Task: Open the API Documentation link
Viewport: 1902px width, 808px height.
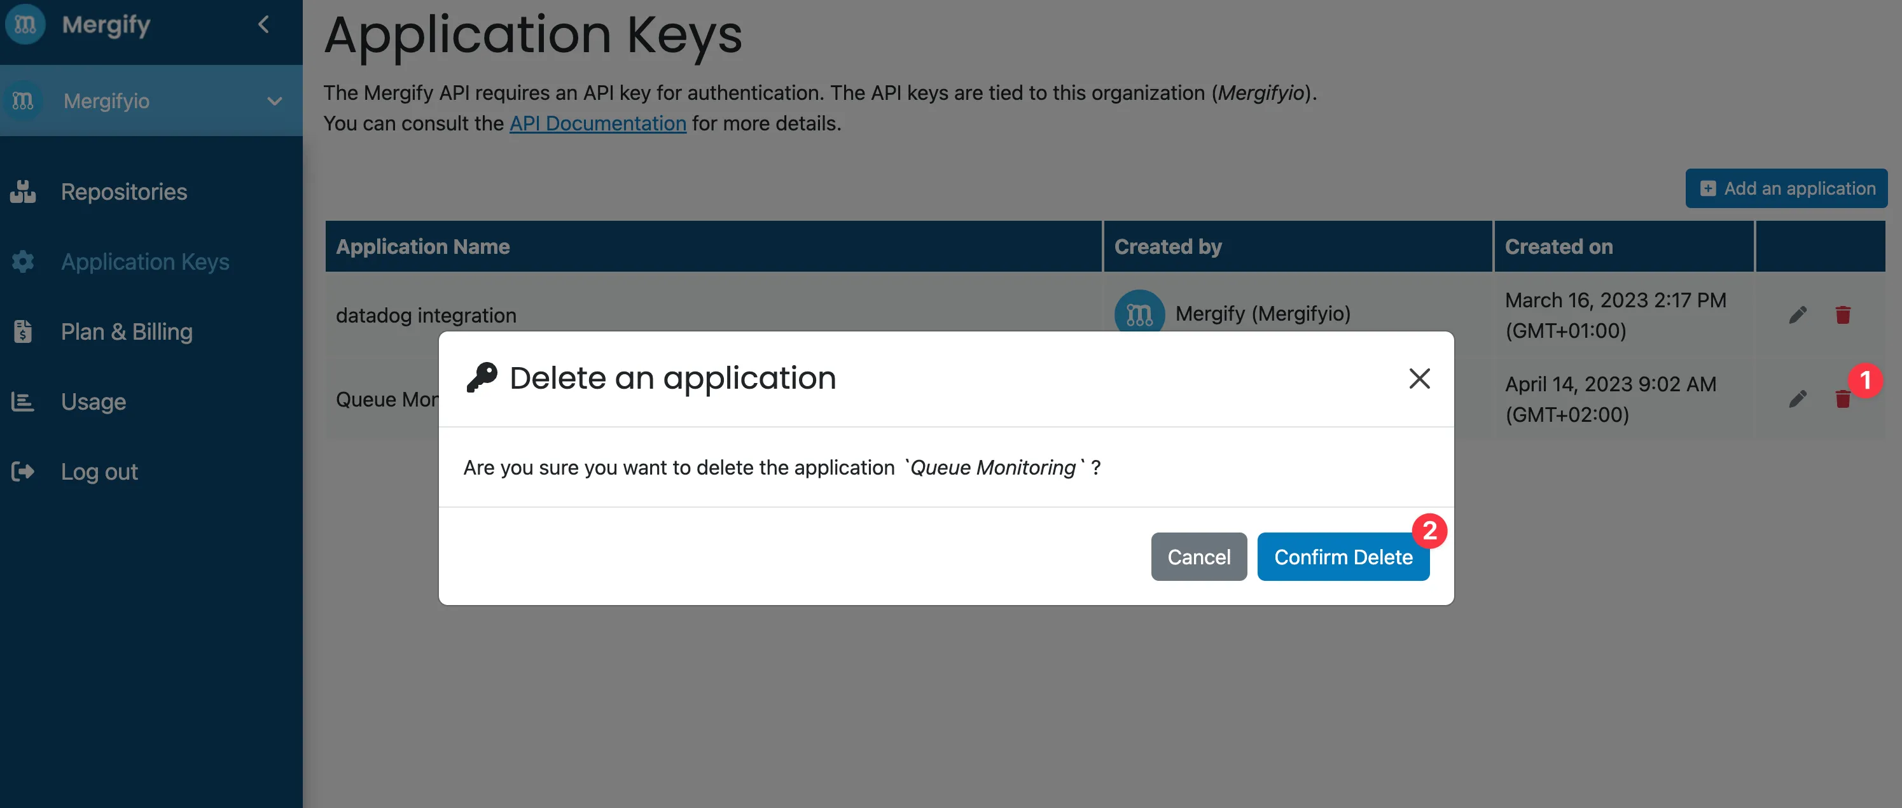Action: pyautogui.click(x=597, y=123)
